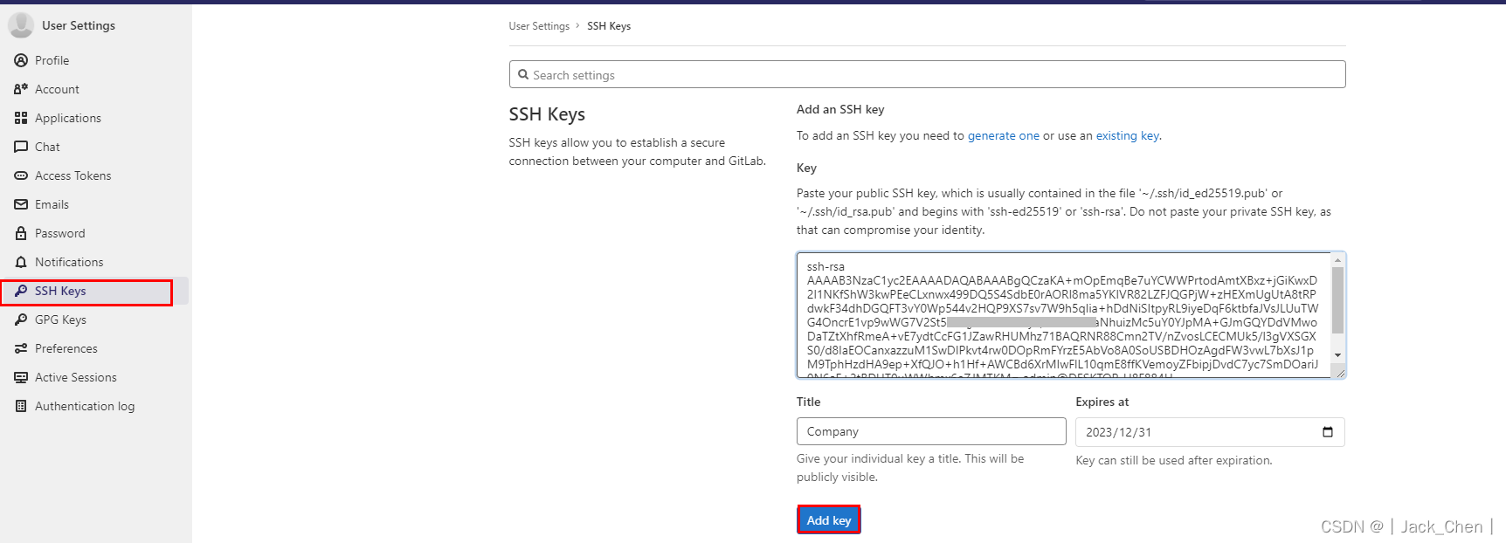
Task: Click the search magnifier icon
Action: coord(523,75)
